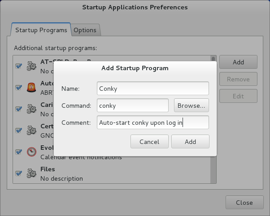Toggle the Evolution Alarm Notify checkbox

click(x=18, y=152)
